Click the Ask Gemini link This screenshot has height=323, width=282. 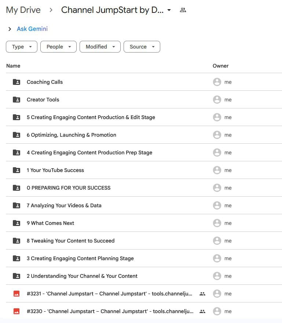click(x=32, y=29)
